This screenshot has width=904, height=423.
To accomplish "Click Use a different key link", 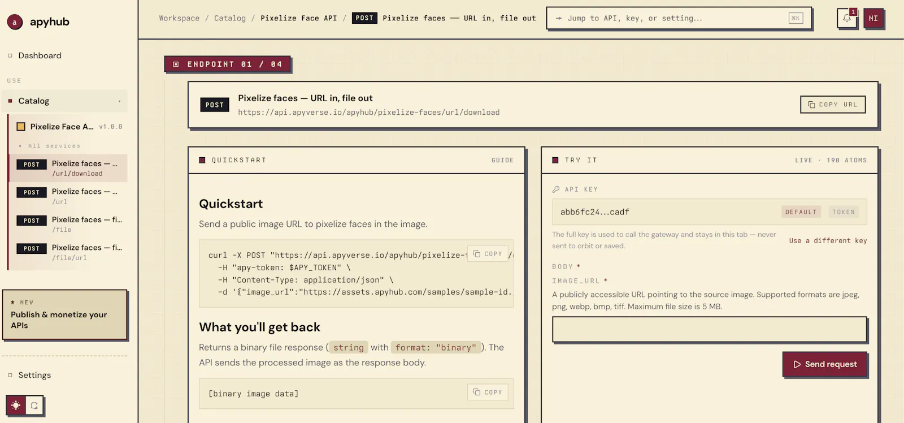I will 828,241.
